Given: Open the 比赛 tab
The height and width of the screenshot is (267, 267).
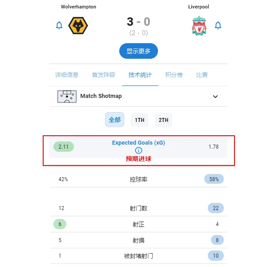Looking at the screenshot, I should point(202,75).
